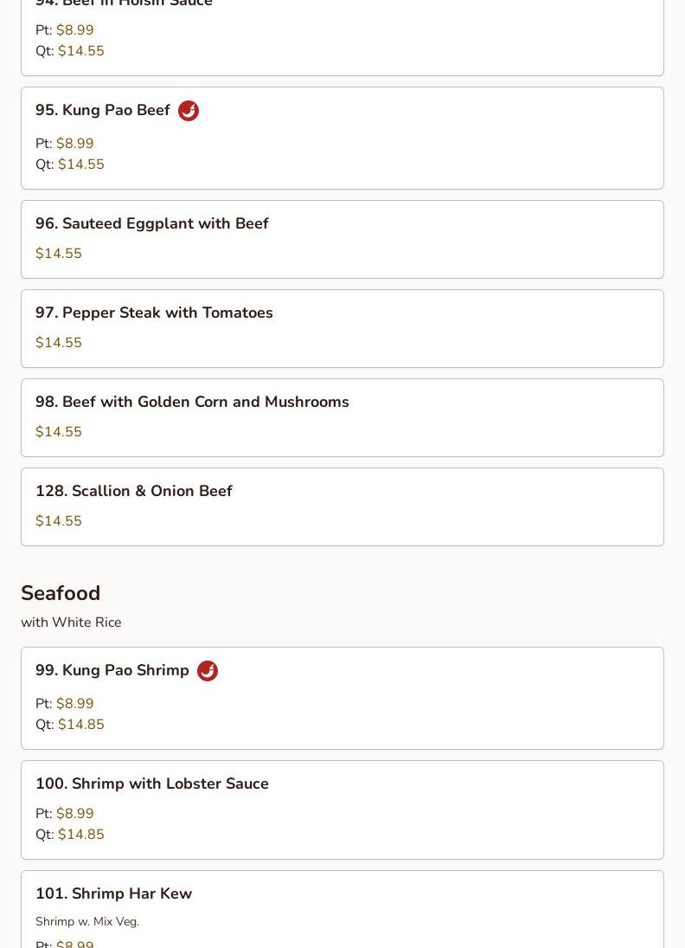Click Kung Pao Beef quart price $14.55

[x=81, y=164]
